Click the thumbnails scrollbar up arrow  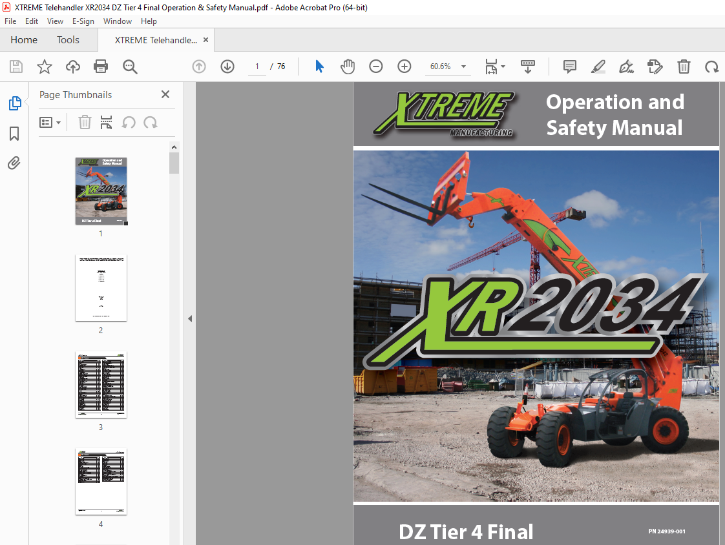174,147
